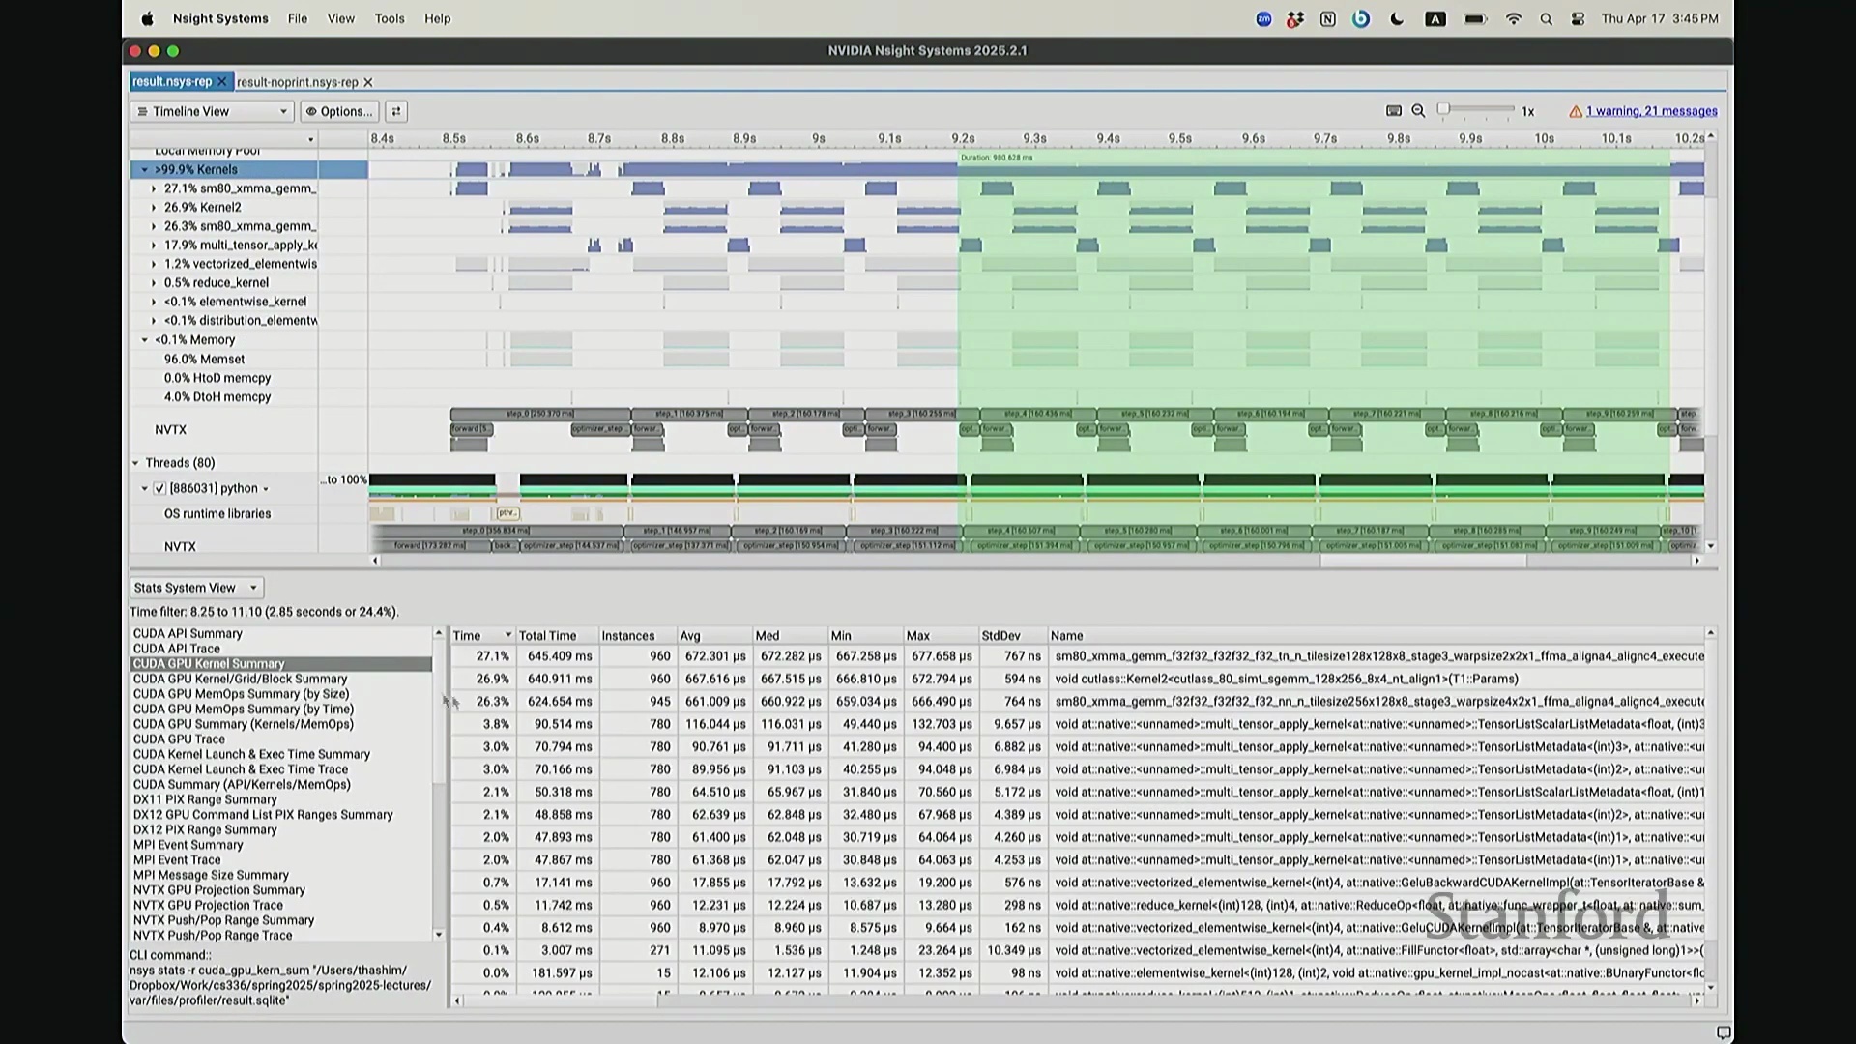The width and height of the screenshot is (1856, 1044).
Task: Collapse the Threads (80) section
Action: tap(136, 463)
